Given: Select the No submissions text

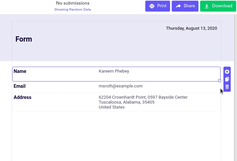Looking at the screenshot, I should tap(73, 3).
